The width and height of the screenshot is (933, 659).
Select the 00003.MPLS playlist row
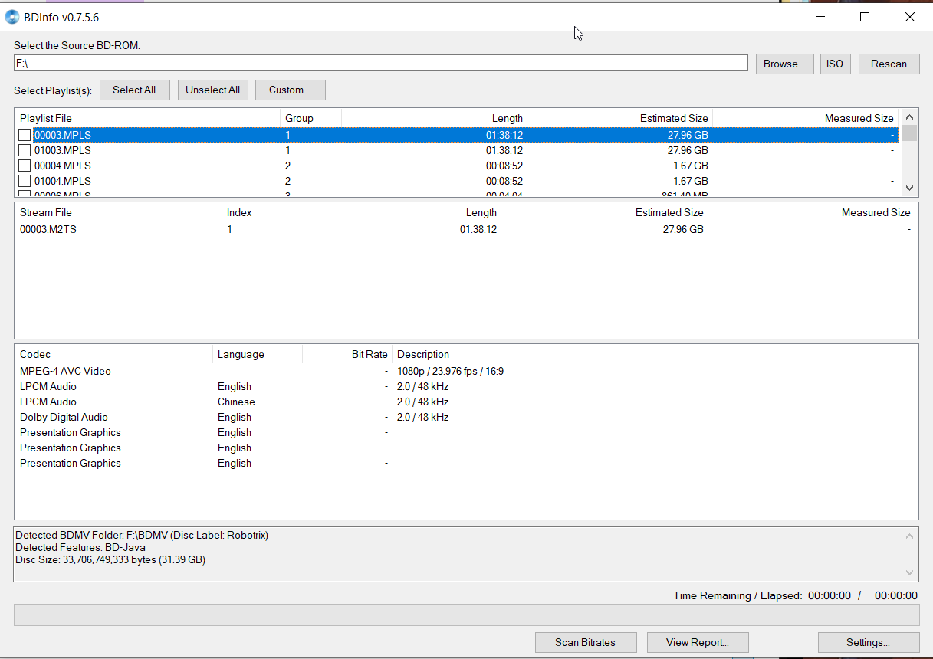point(457,135)
